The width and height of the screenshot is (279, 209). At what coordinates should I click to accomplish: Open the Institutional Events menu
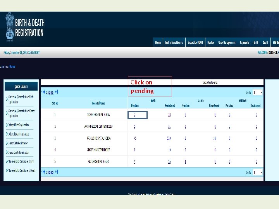174,42
